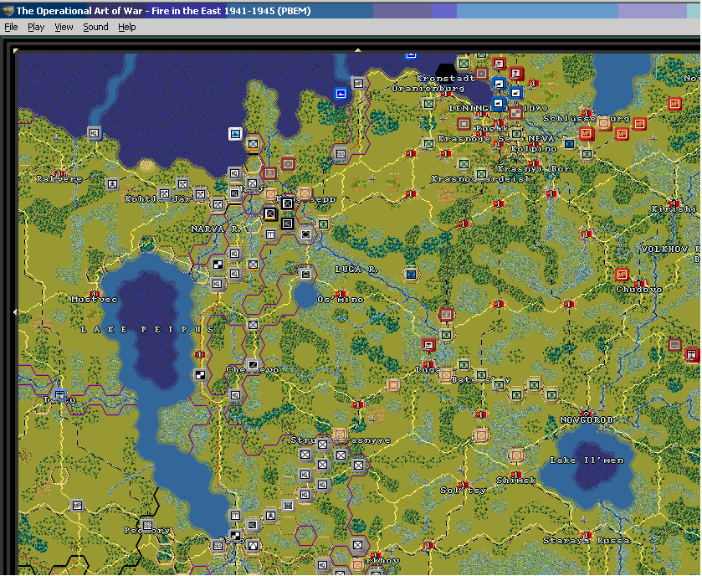Select the tan counter on Schlüsselburg

[x=604, y=123]
